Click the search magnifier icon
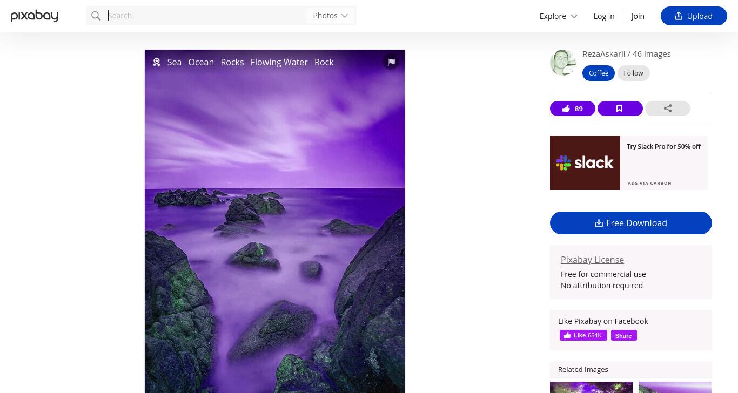Viewport: 738px width, 393px height. tap(96, 16)
